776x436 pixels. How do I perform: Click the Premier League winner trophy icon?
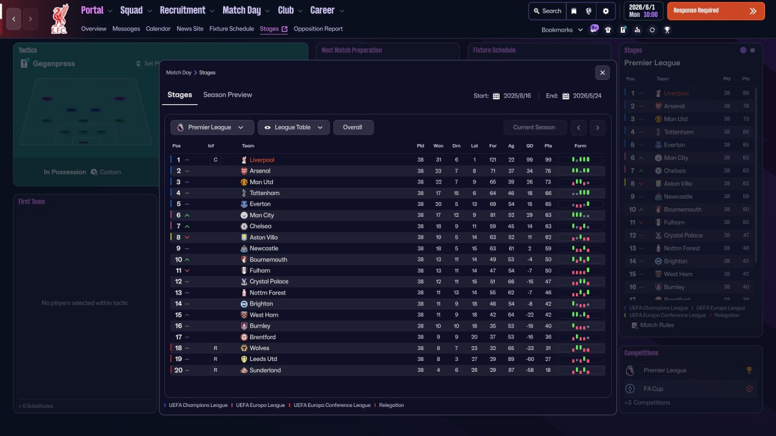749,370
